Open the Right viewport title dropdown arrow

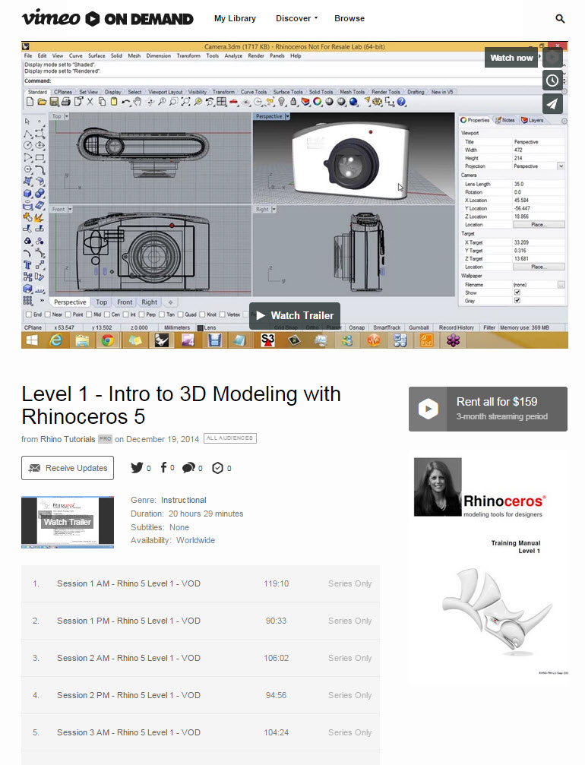pyautogui.click(x=274, y=210)
